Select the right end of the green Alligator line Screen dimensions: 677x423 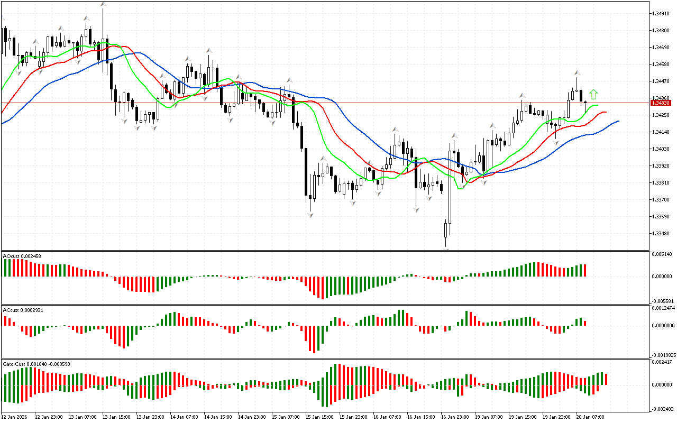coord(598,105)
